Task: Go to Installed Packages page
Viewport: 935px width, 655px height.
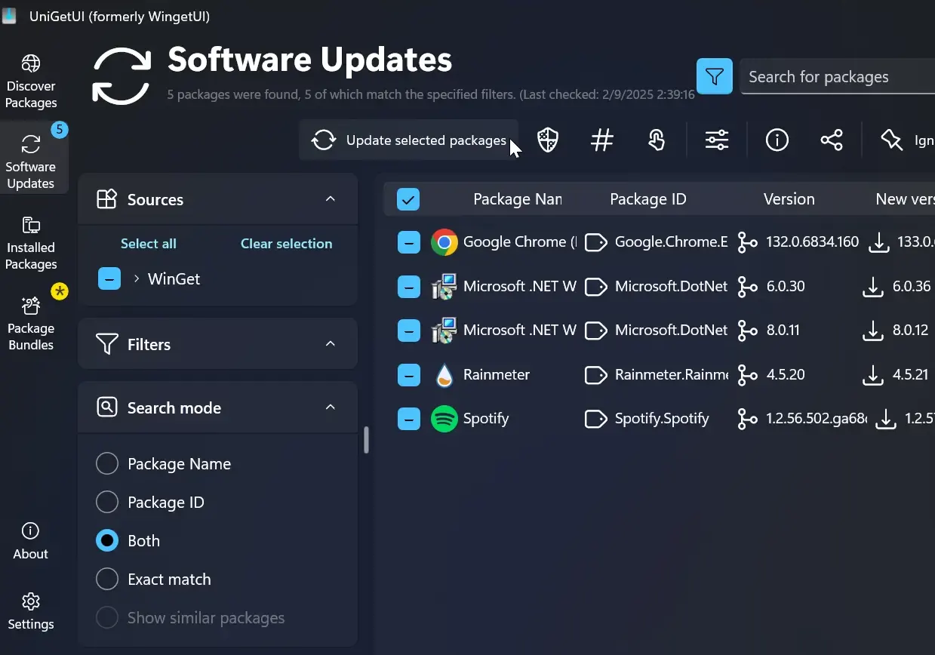Action: [x=31, y=243]
